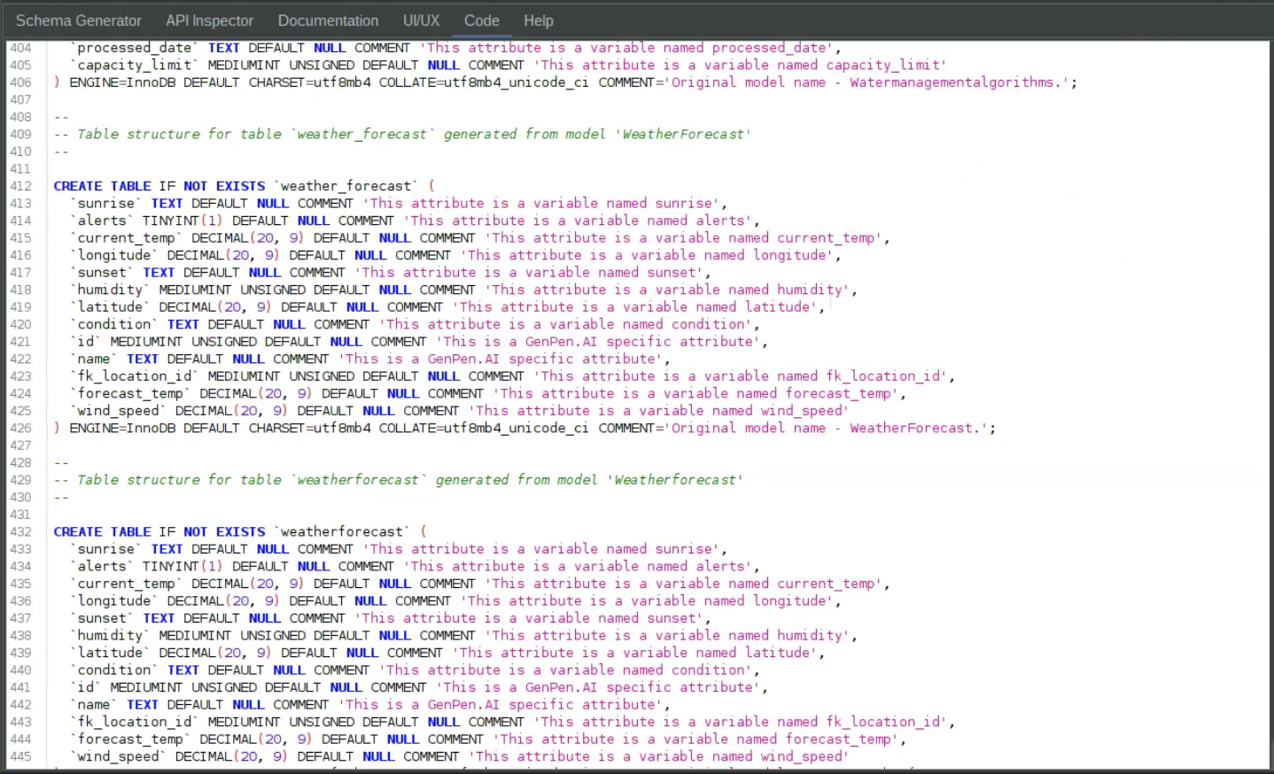Image resolution: width=1274 pixels, height=774 pixels.
Task: Click `current_temp` column on line 415
Action: [127, 237]
